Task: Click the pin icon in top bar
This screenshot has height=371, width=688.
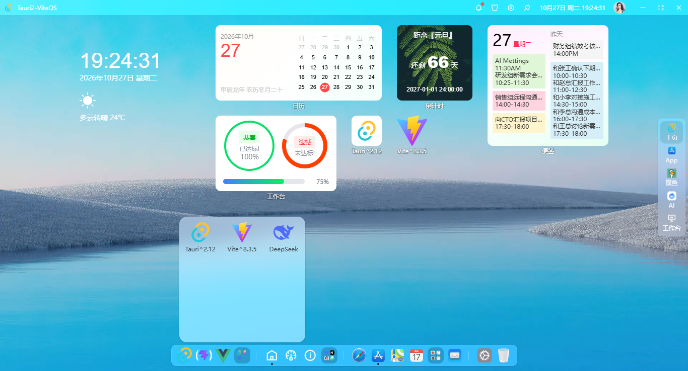Action: tap(527, 8)
